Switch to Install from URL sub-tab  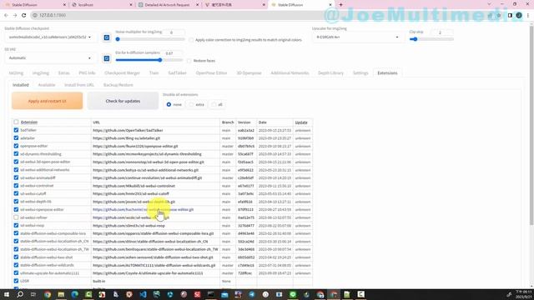tap(79, 85)
